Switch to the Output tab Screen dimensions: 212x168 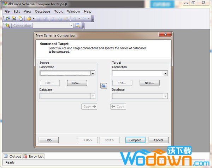point(12,156)
